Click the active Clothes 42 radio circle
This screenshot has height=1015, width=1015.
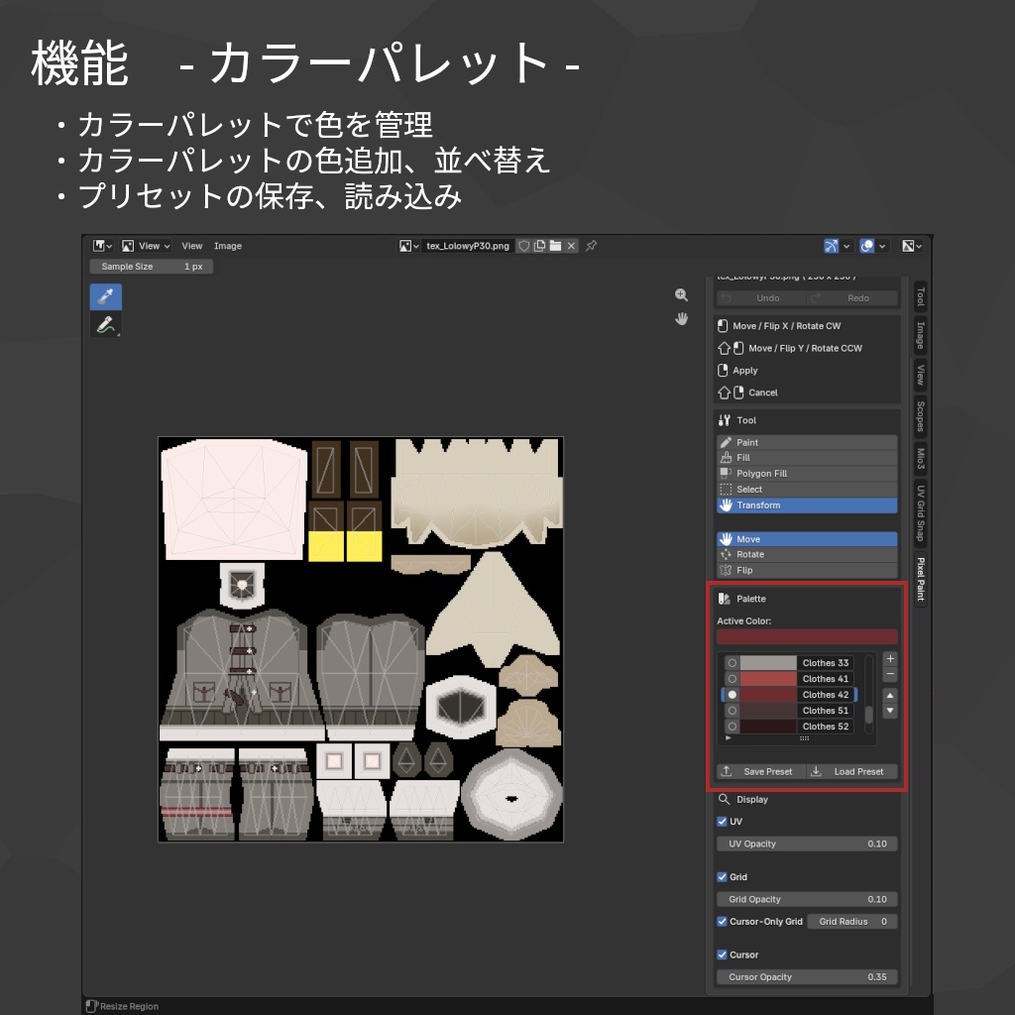pos(733,695)
